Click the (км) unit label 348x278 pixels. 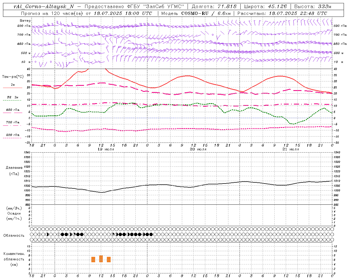[x=14, y=265]
